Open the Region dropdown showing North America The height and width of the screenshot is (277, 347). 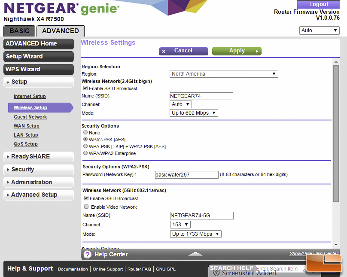tap(224, 74)
